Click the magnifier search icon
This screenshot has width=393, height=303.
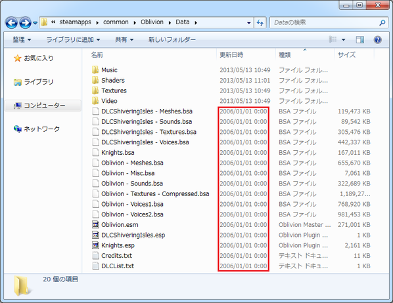pyautogui.click(x=382, y=23)
